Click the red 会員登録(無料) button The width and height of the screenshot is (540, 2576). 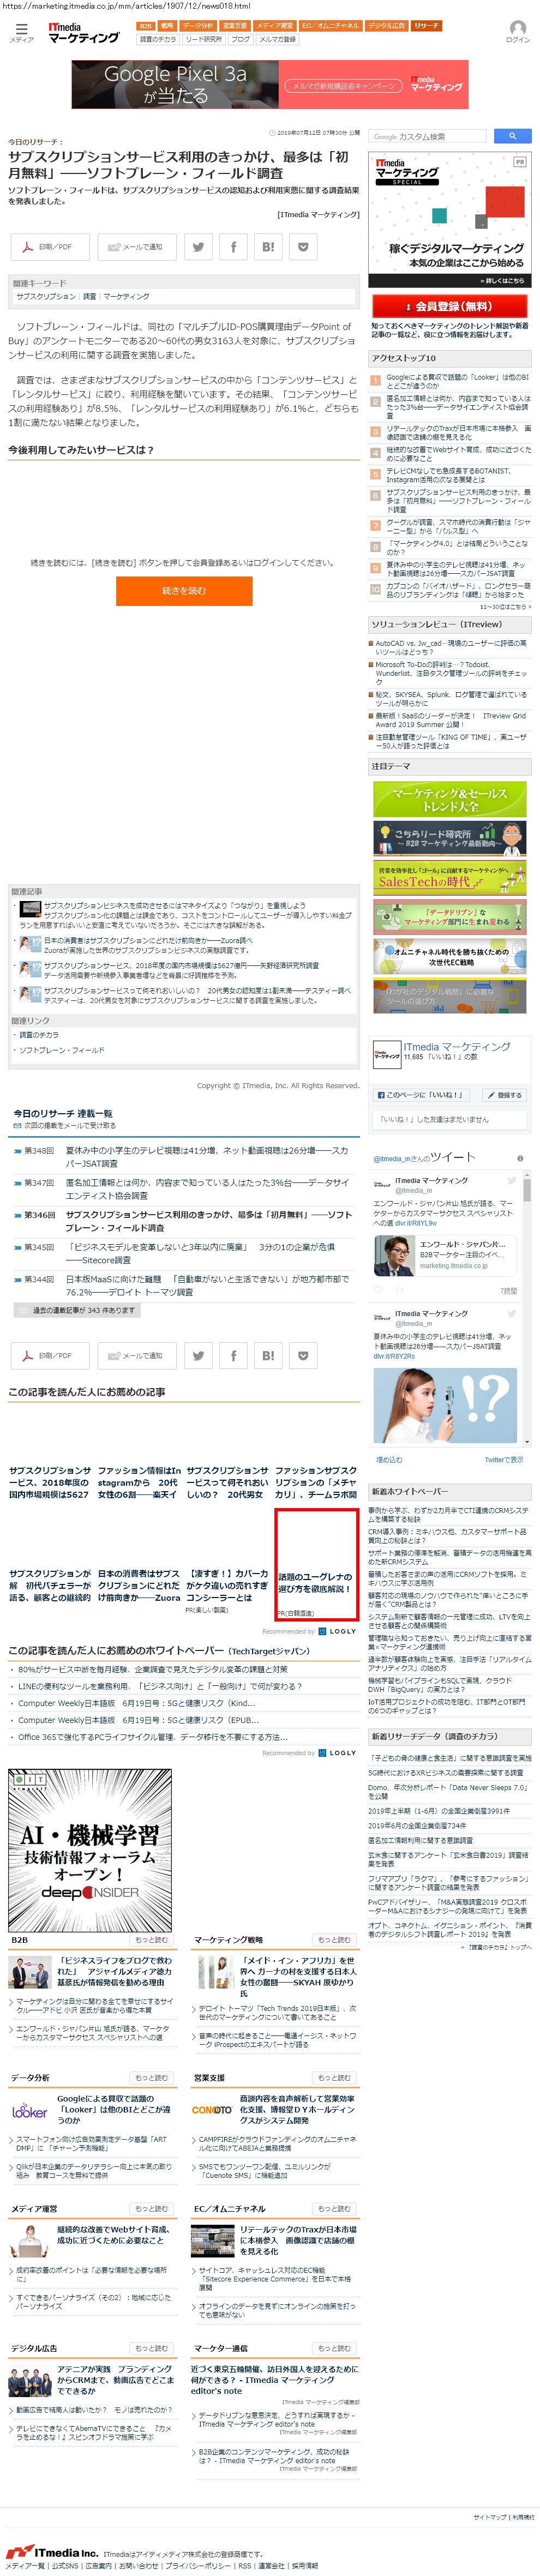pyautogui.click(x=449, y=306)
